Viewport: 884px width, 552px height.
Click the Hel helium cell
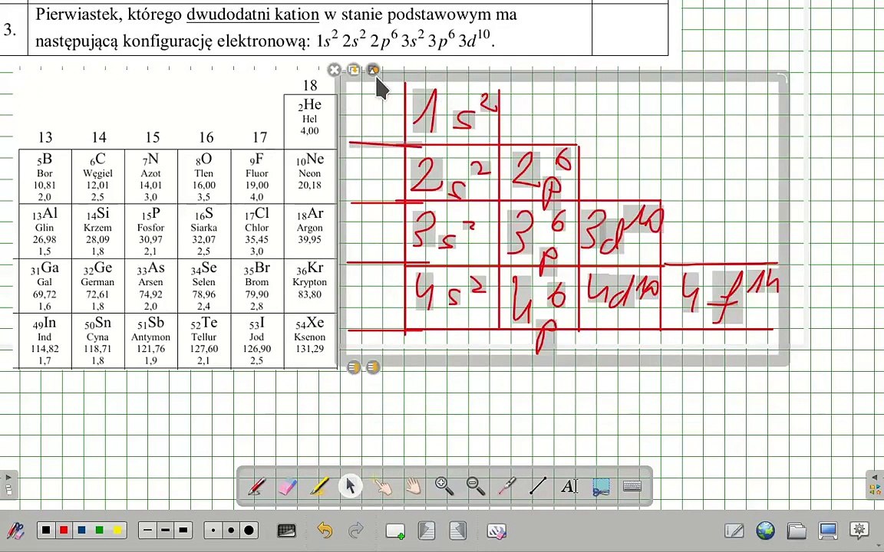tap(310, 121)
